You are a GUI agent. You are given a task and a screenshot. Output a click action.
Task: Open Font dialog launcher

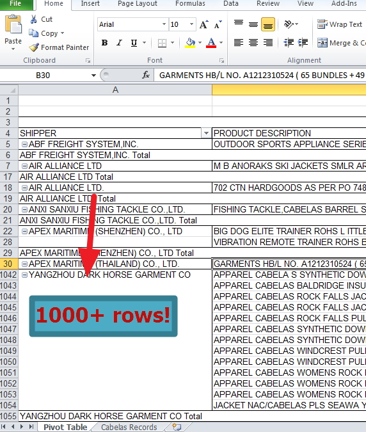[x=221, y=61]
